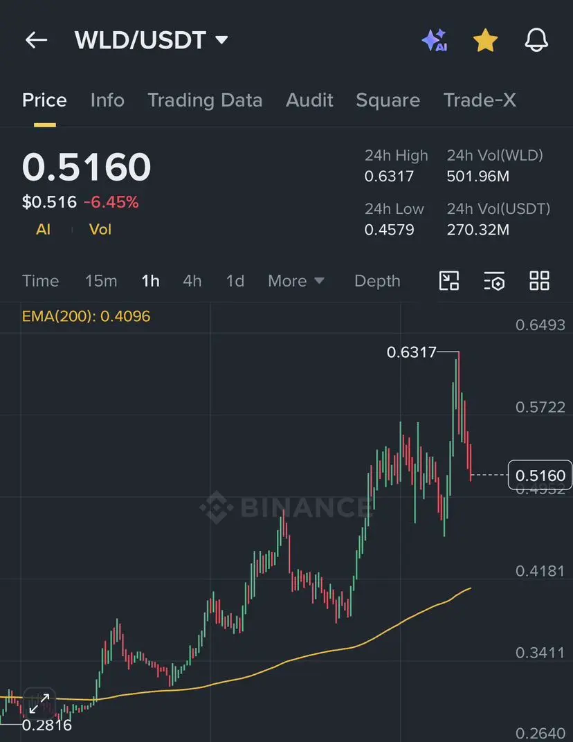Expand the WLD/USDT pair dropdown
This screenshot has height=742, width=573.
tap(151, 39)
